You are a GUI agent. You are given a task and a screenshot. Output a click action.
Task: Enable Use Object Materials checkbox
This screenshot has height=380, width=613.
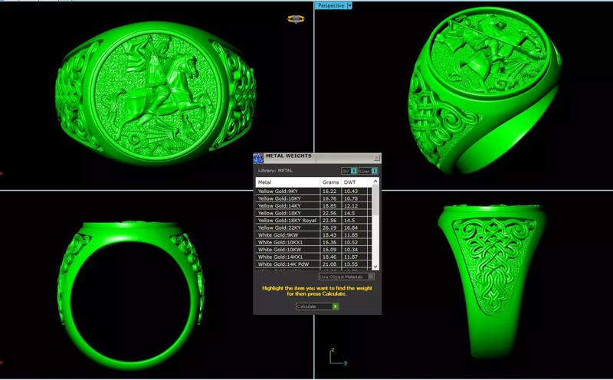[x=346, y=277]
